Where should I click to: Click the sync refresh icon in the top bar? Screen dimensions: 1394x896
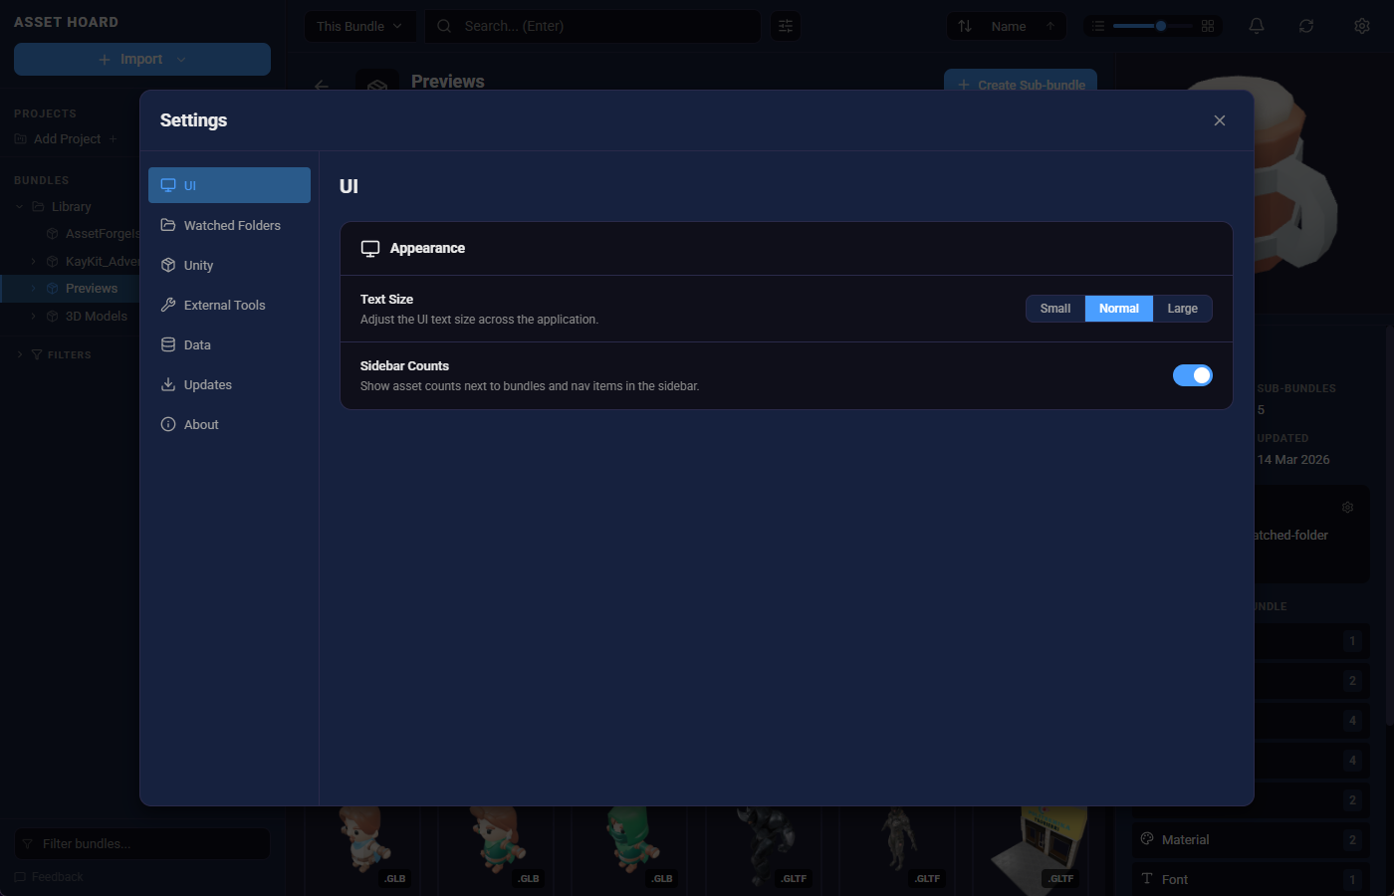click(x=1306, y=26)
